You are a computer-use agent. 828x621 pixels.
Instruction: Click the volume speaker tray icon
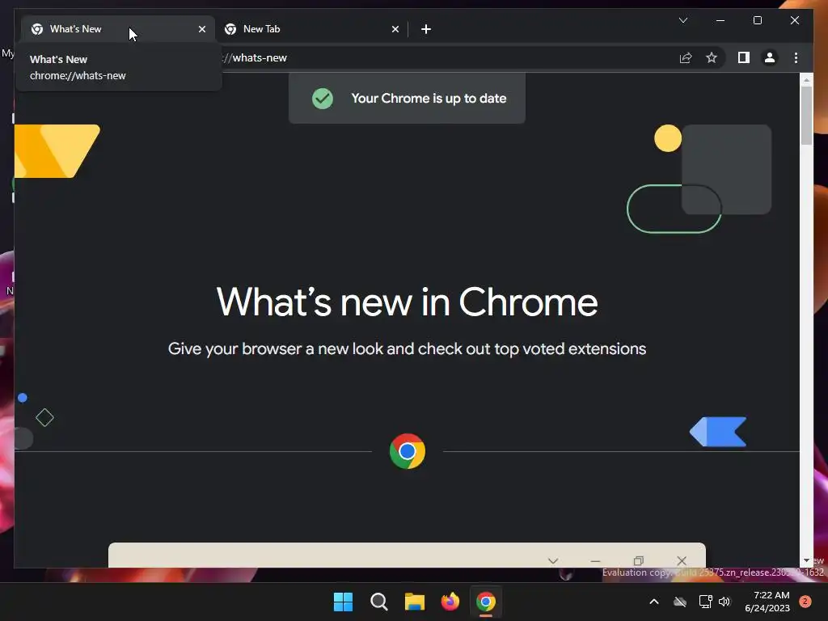[724, 602]
